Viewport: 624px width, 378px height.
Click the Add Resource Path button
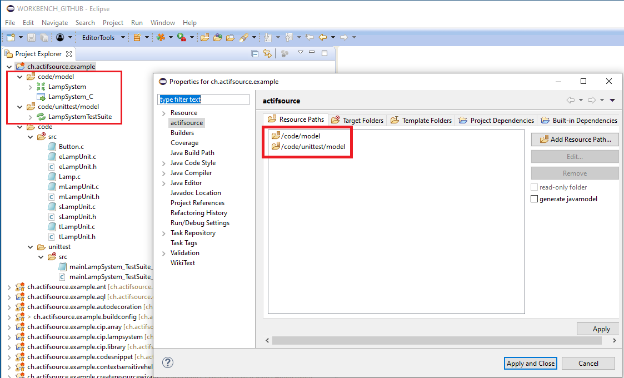tap(575, 139)
